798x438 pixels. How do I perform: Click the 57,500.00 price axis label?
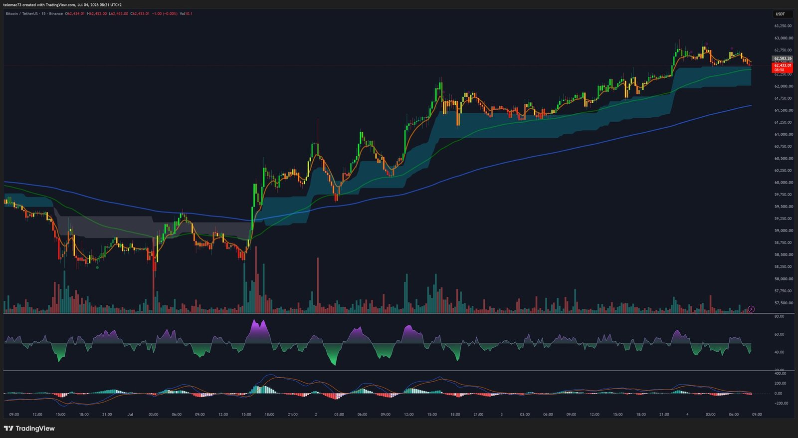tap(783, 303)
